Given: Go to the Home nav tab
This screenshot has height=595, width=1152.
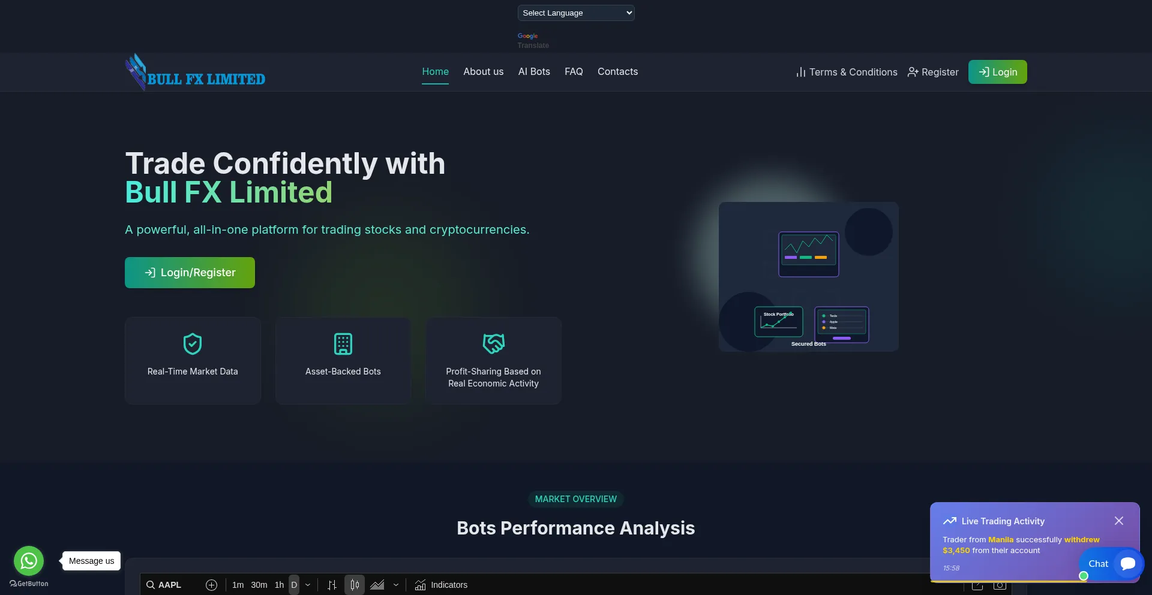Looking at the screenshot, I should tap(435, 71).
